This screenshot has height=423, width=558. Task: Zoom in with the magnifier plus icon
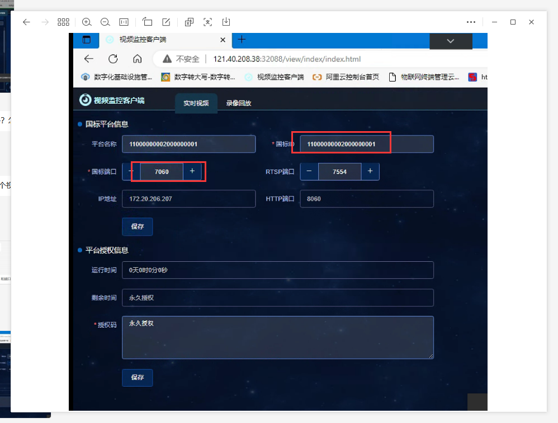click(87, 22)
